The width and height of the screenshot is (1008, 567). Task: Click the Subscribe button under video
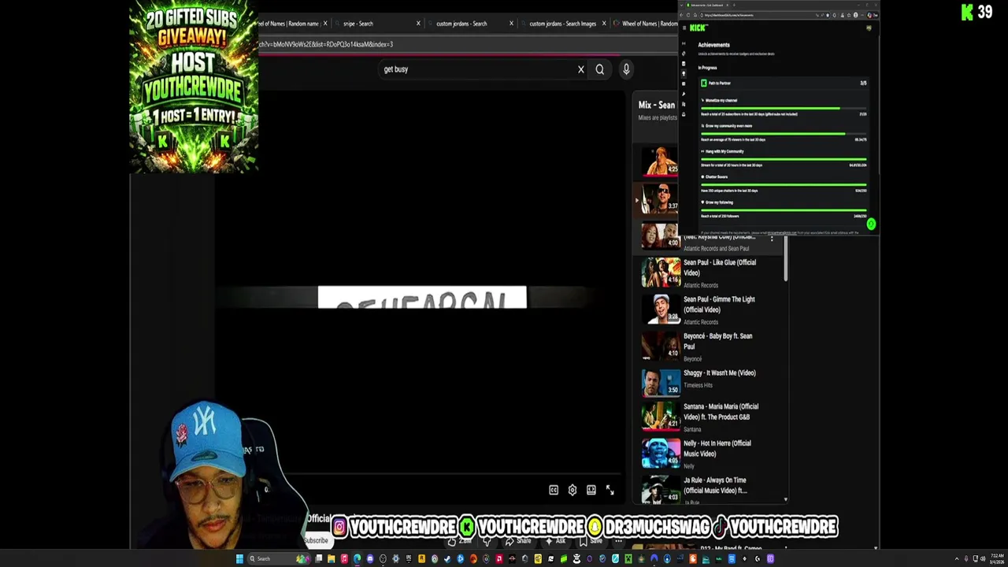316,541
